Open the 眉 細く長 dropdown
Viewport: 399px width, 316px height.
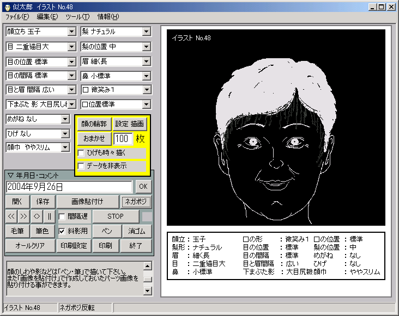pos(146,61)
